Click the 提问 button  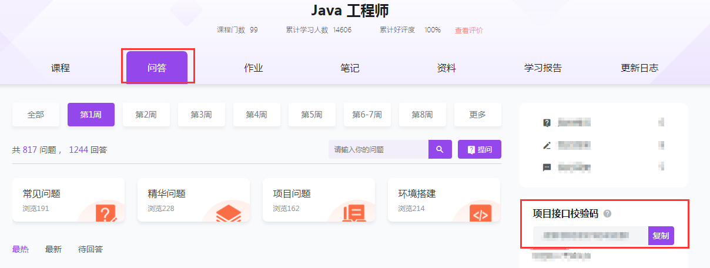pos(480,149)
